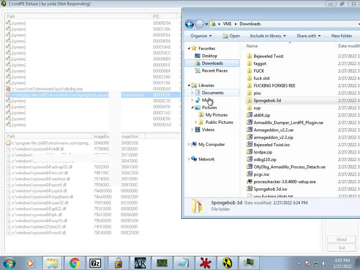Open the Share with menu

pyautogui.click(x=308, y=36)
